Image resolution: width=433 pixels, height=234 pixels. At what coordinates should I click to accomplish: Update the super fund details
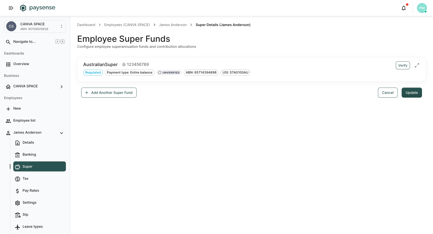pos(412,93)
